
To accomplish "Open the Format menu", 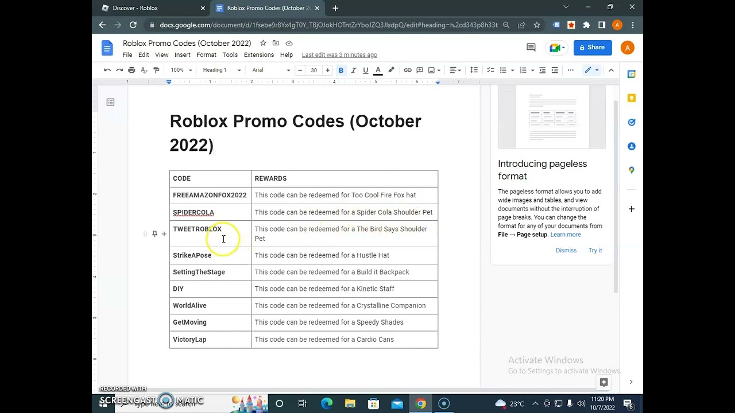I will [207, 54].
